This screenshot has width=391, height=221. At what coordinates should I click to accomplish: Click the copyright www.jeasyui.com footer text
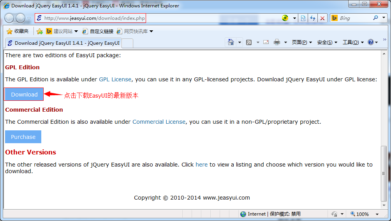point(192,198)
